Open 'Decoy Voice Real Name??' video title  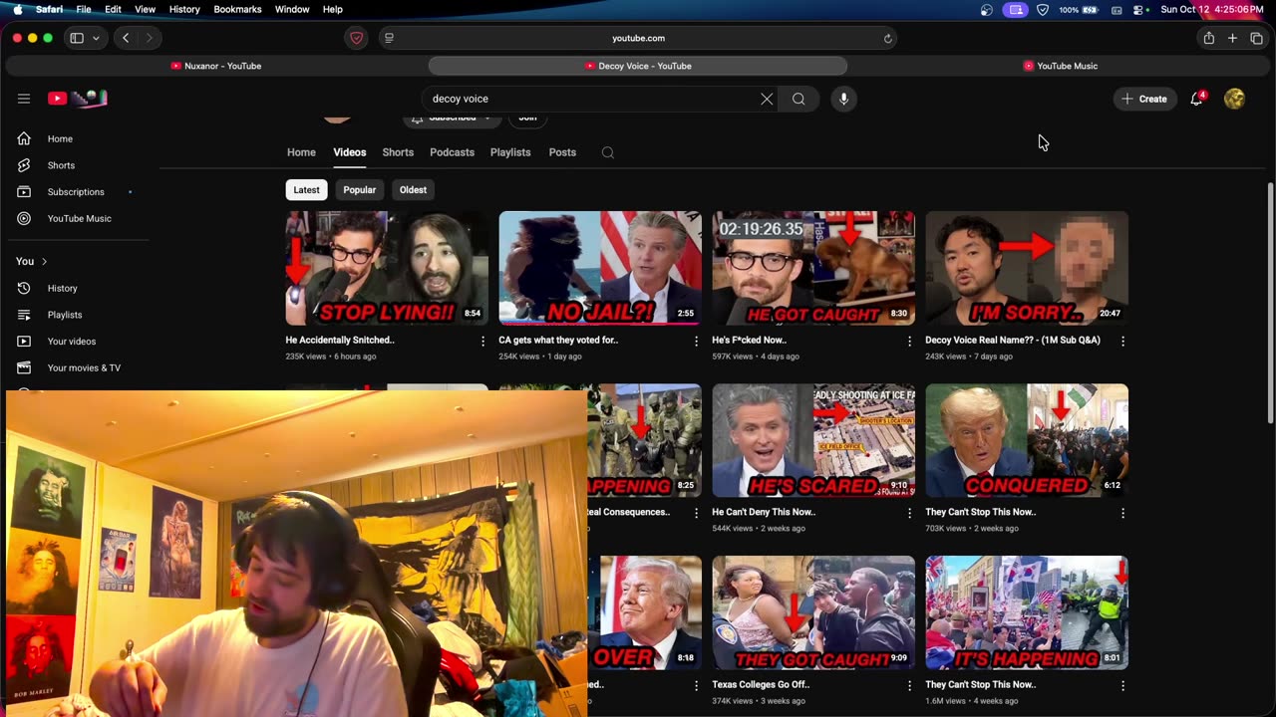[1013, 340]
